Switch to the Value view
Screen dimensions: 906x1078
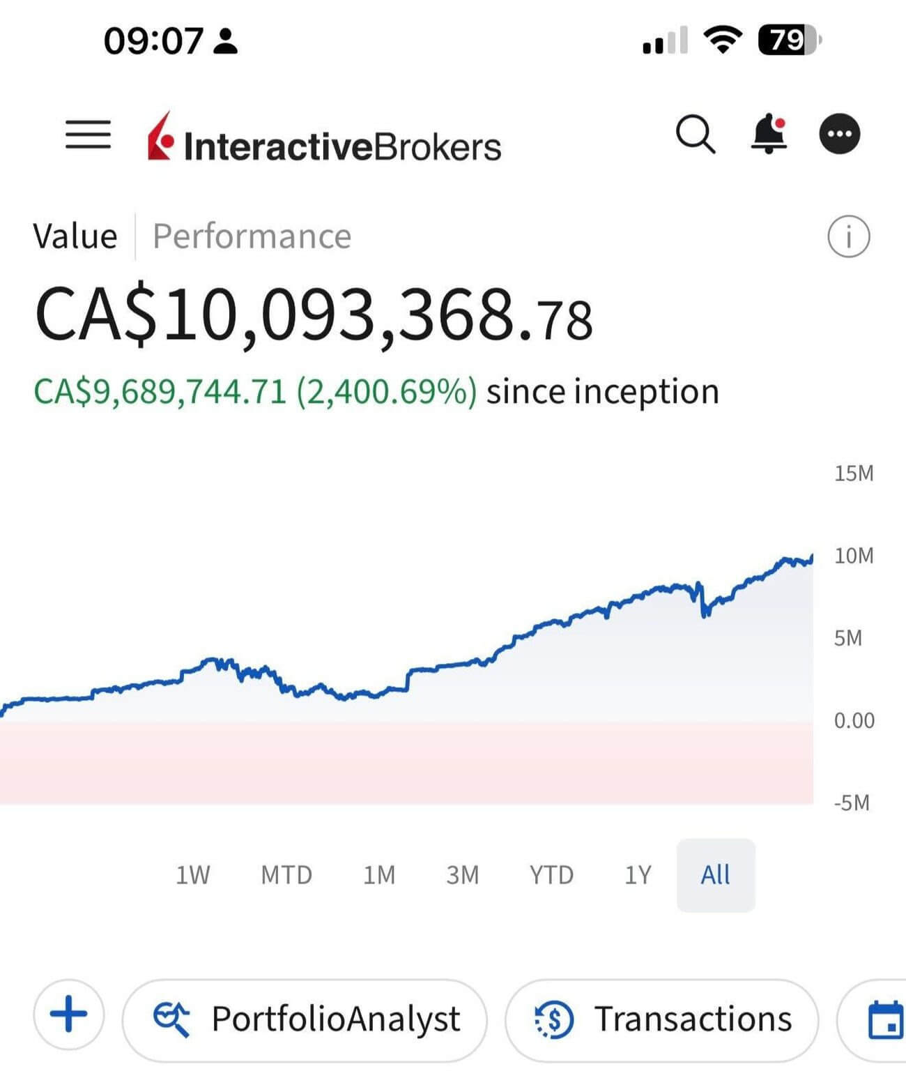click(75, 236)
